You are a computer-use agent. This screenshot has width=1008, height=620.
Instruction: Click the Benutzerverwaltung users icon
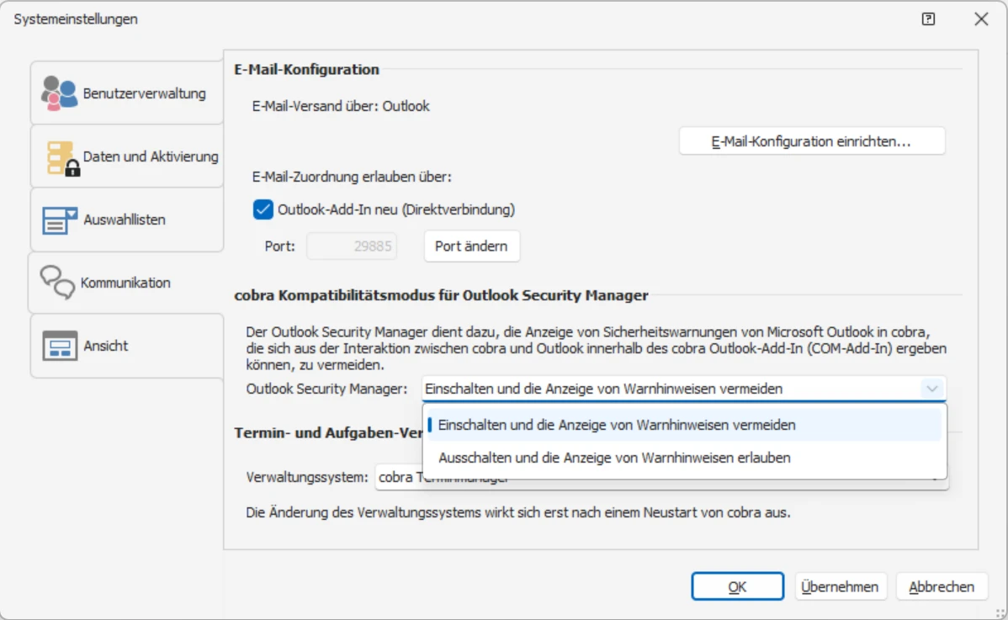[x=59, y=93]
